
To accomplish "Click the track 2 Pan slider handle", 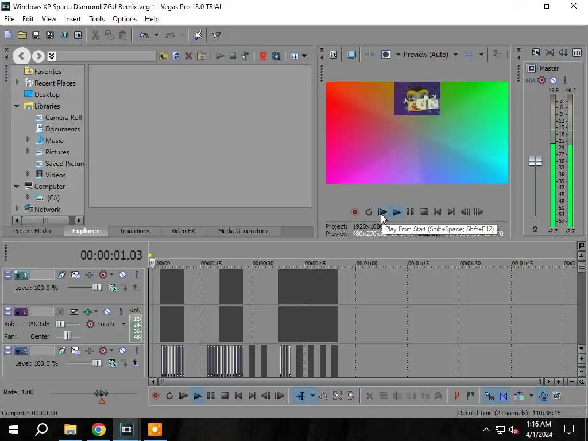I will tap(67, 335).
